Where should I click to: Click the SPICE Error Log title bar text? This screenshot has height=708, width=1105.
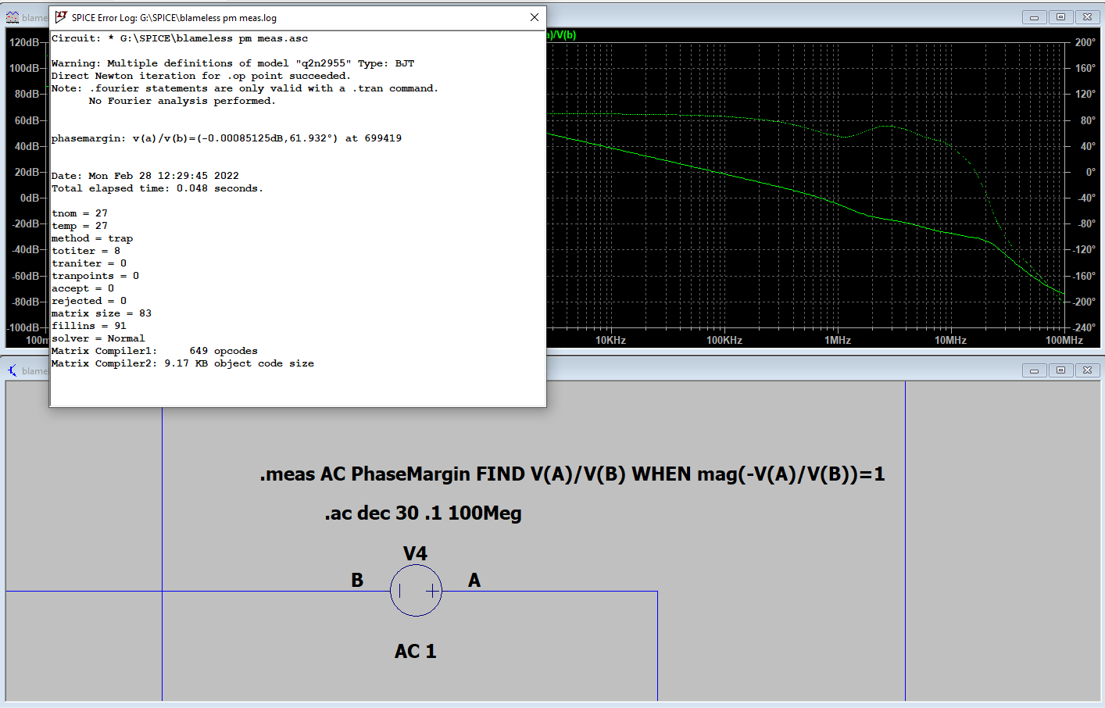coord(174,18)
